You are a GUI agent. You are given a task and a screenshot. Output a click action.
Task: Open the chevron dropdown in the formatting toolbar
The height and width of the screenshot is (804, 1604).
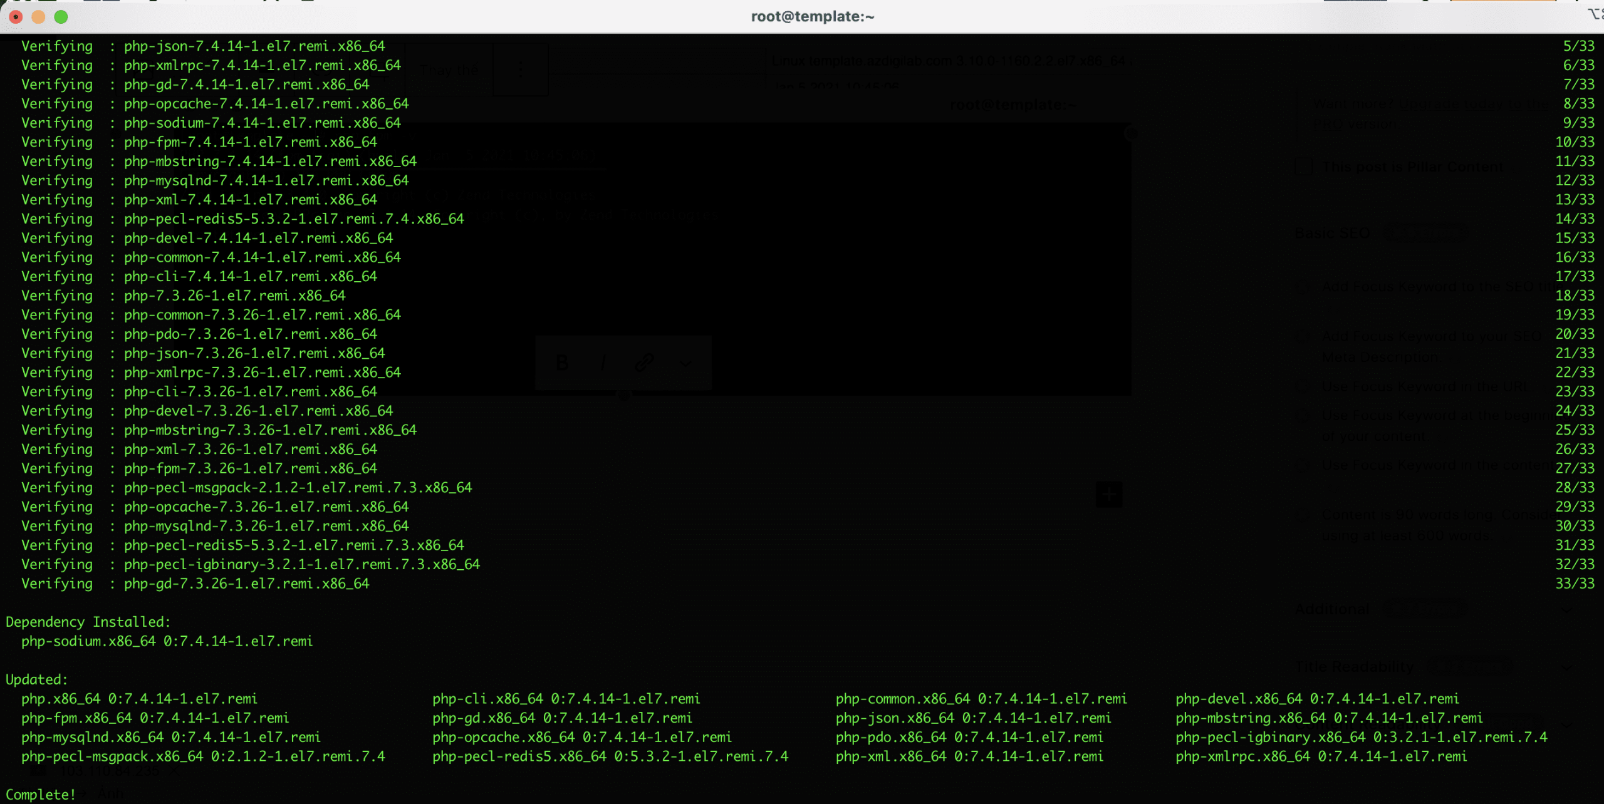point(685,363)
